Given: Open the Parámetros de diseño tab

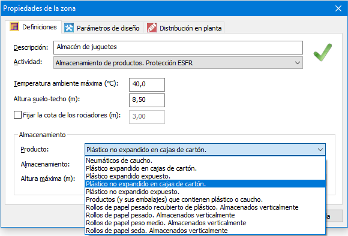Looking at the screenshot, I should click(102, 28).
